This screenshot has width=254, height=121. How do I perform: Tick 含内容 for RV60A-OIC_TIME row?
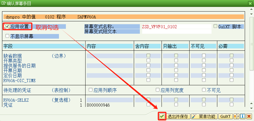[148, 80]
